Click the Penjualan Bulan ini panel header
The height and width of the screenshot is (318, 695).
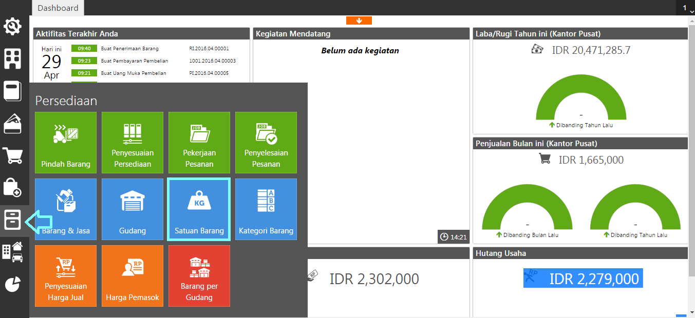580,144
